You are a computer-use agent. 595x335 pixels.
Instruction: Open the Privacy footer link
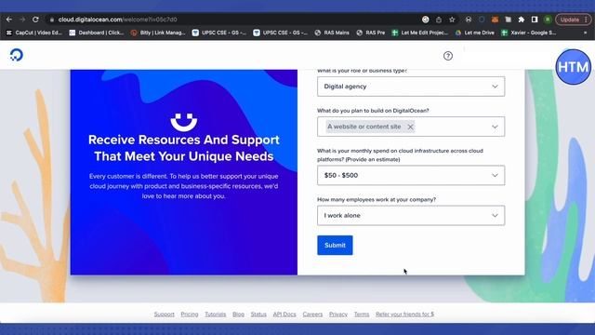[338, 315]
